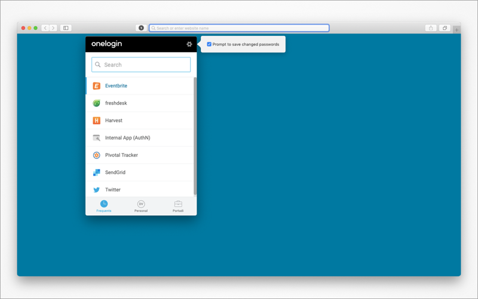
Task: Click the Harvest orange H icon
Action: click(x=96, y=121)
